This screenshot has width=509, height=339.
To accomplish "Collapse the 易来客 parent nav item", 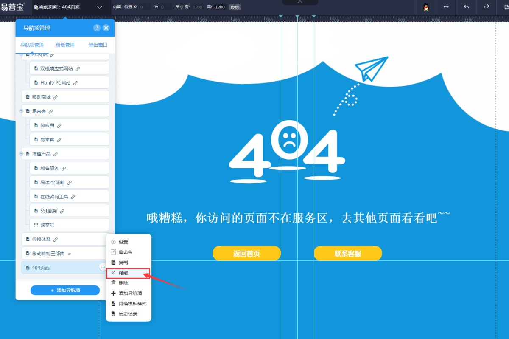I will [x=21, y=111].
